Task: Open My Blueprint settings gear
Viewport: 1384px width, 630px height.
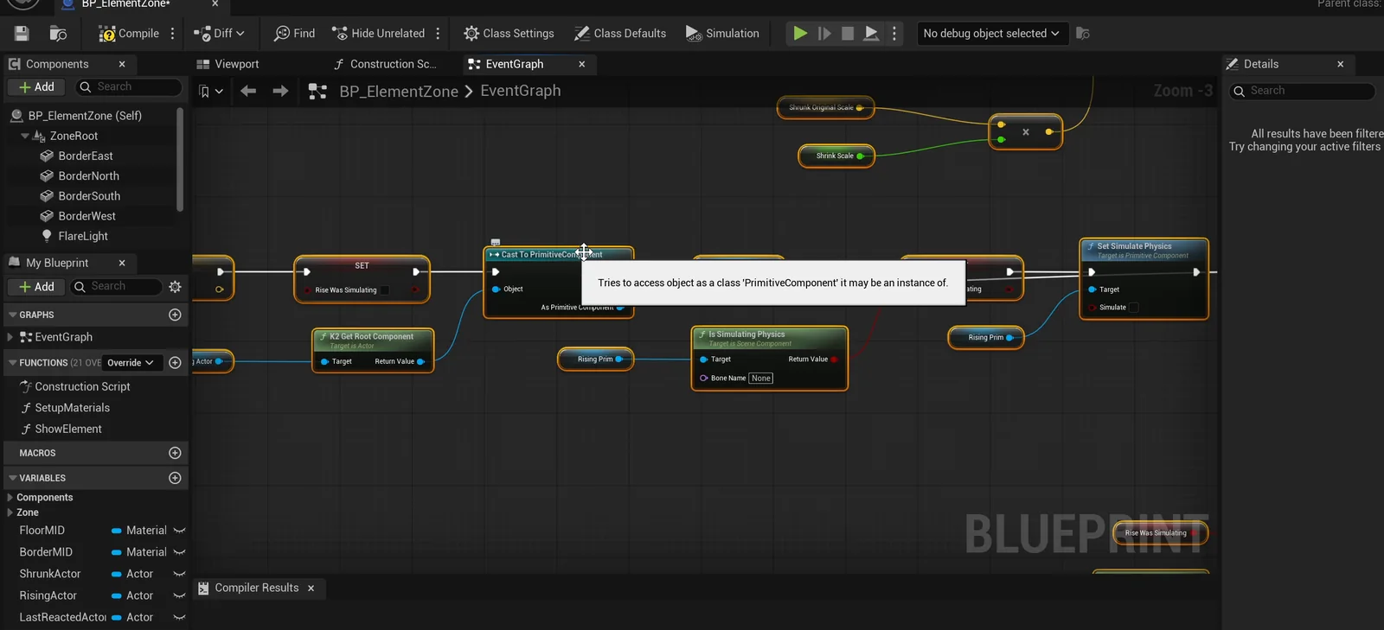Action: tap(176, 287)
